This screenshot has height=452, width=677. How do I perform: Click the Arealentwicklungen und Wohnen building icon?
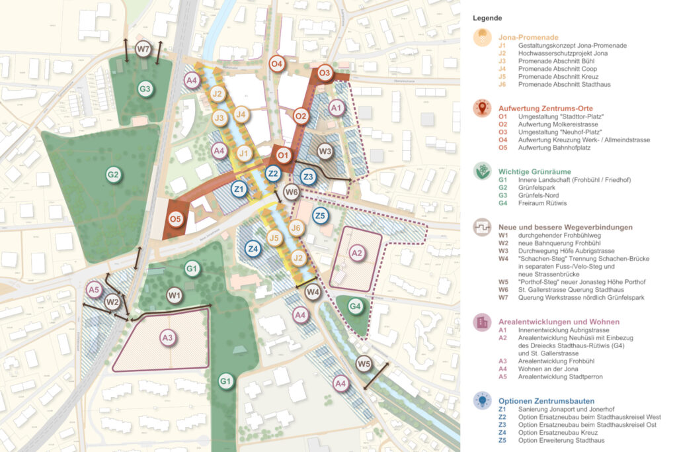click(482, 322)
